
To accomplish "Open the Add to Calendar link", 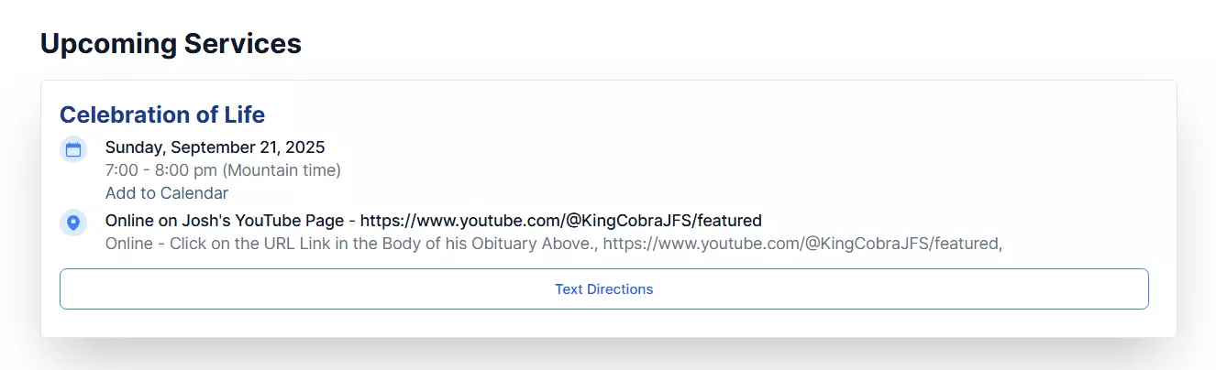I will coord(167,193).
